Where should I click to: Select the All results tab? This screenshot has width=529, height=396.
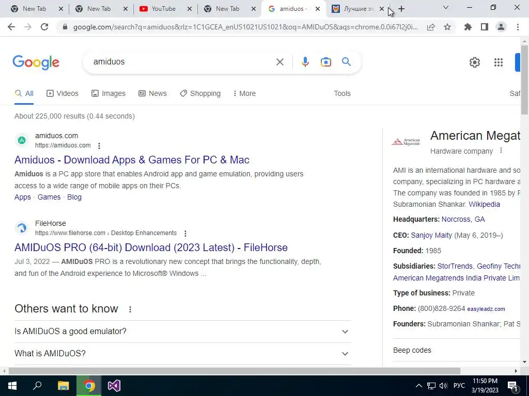coord(24,93)
